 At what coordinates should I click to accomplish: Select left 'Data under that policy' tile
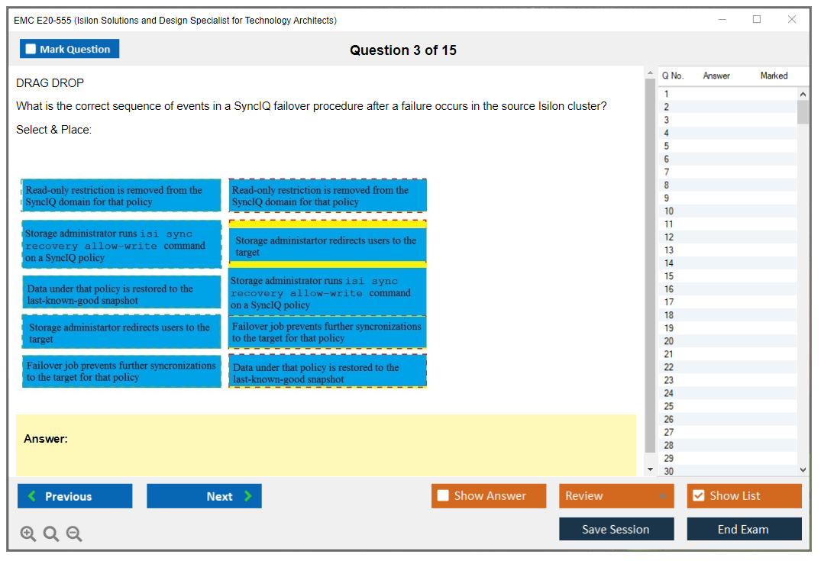121,295
